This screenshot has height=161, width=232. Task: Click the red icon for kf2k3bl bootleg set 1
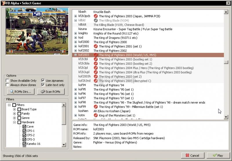(x=96, y=59)
